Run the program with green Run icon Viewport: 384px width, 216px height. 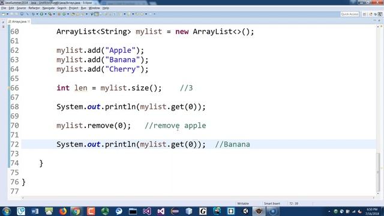[x=41, y=14]
